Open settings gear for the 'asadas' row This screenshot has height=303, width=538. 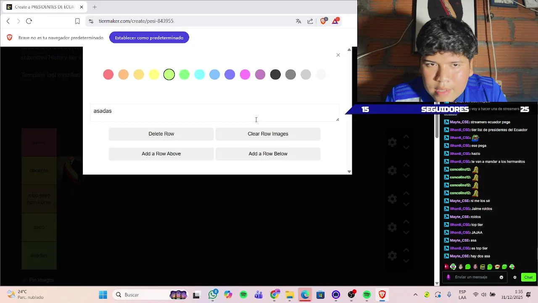point(392,255)
